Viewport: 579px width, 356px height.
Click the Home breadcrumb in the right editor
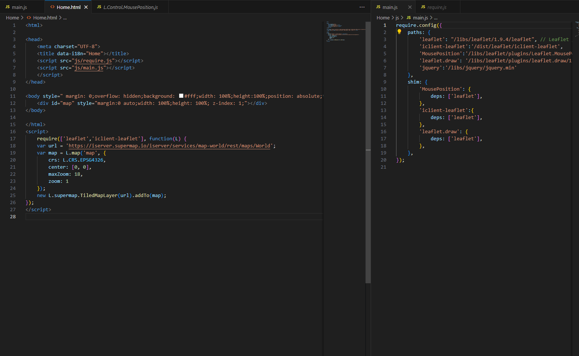[x=383, y=18]
